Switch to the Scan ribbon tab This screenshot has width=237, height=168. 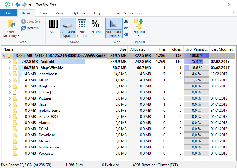[43, 13]
